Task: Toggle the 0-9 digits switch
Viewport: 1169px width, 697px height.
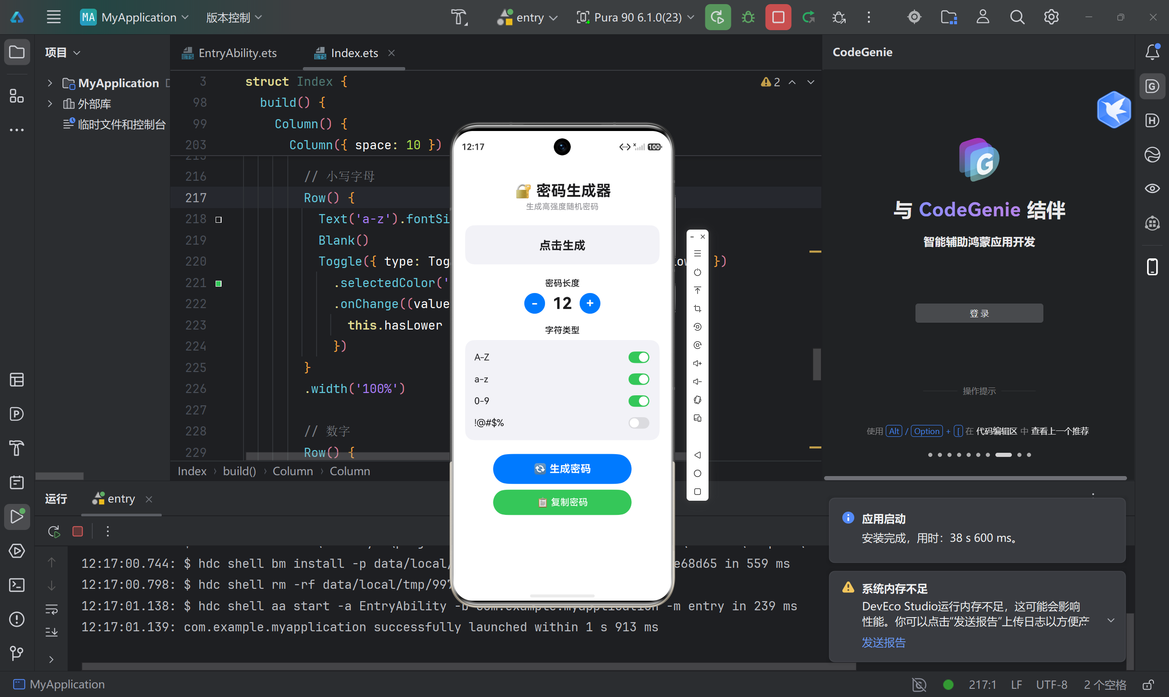Action: pos(638,401)
